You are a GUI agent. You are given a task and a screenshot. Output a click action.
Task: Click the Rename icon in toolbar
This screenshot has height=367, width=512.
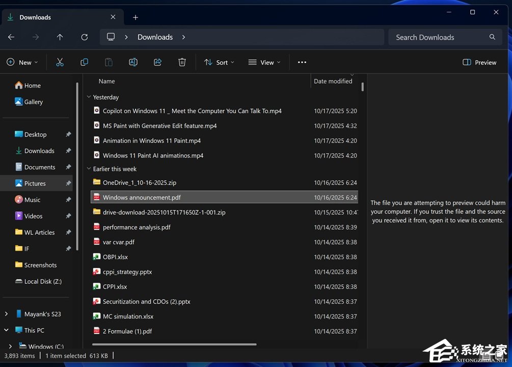click(x=133, y=62)
